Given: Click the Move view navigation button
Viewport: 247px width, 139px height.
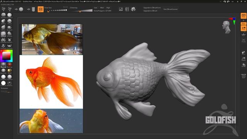Looking at the screenshot, I should click(x=244, y=53).
